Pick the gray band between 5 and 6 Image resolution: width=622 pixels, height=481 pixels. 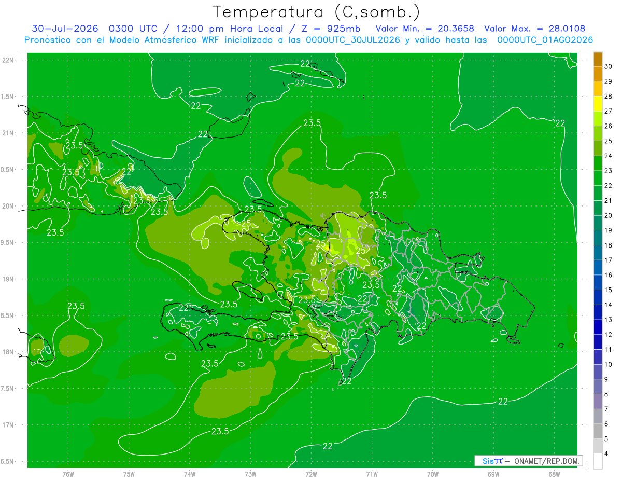[598, 431]
